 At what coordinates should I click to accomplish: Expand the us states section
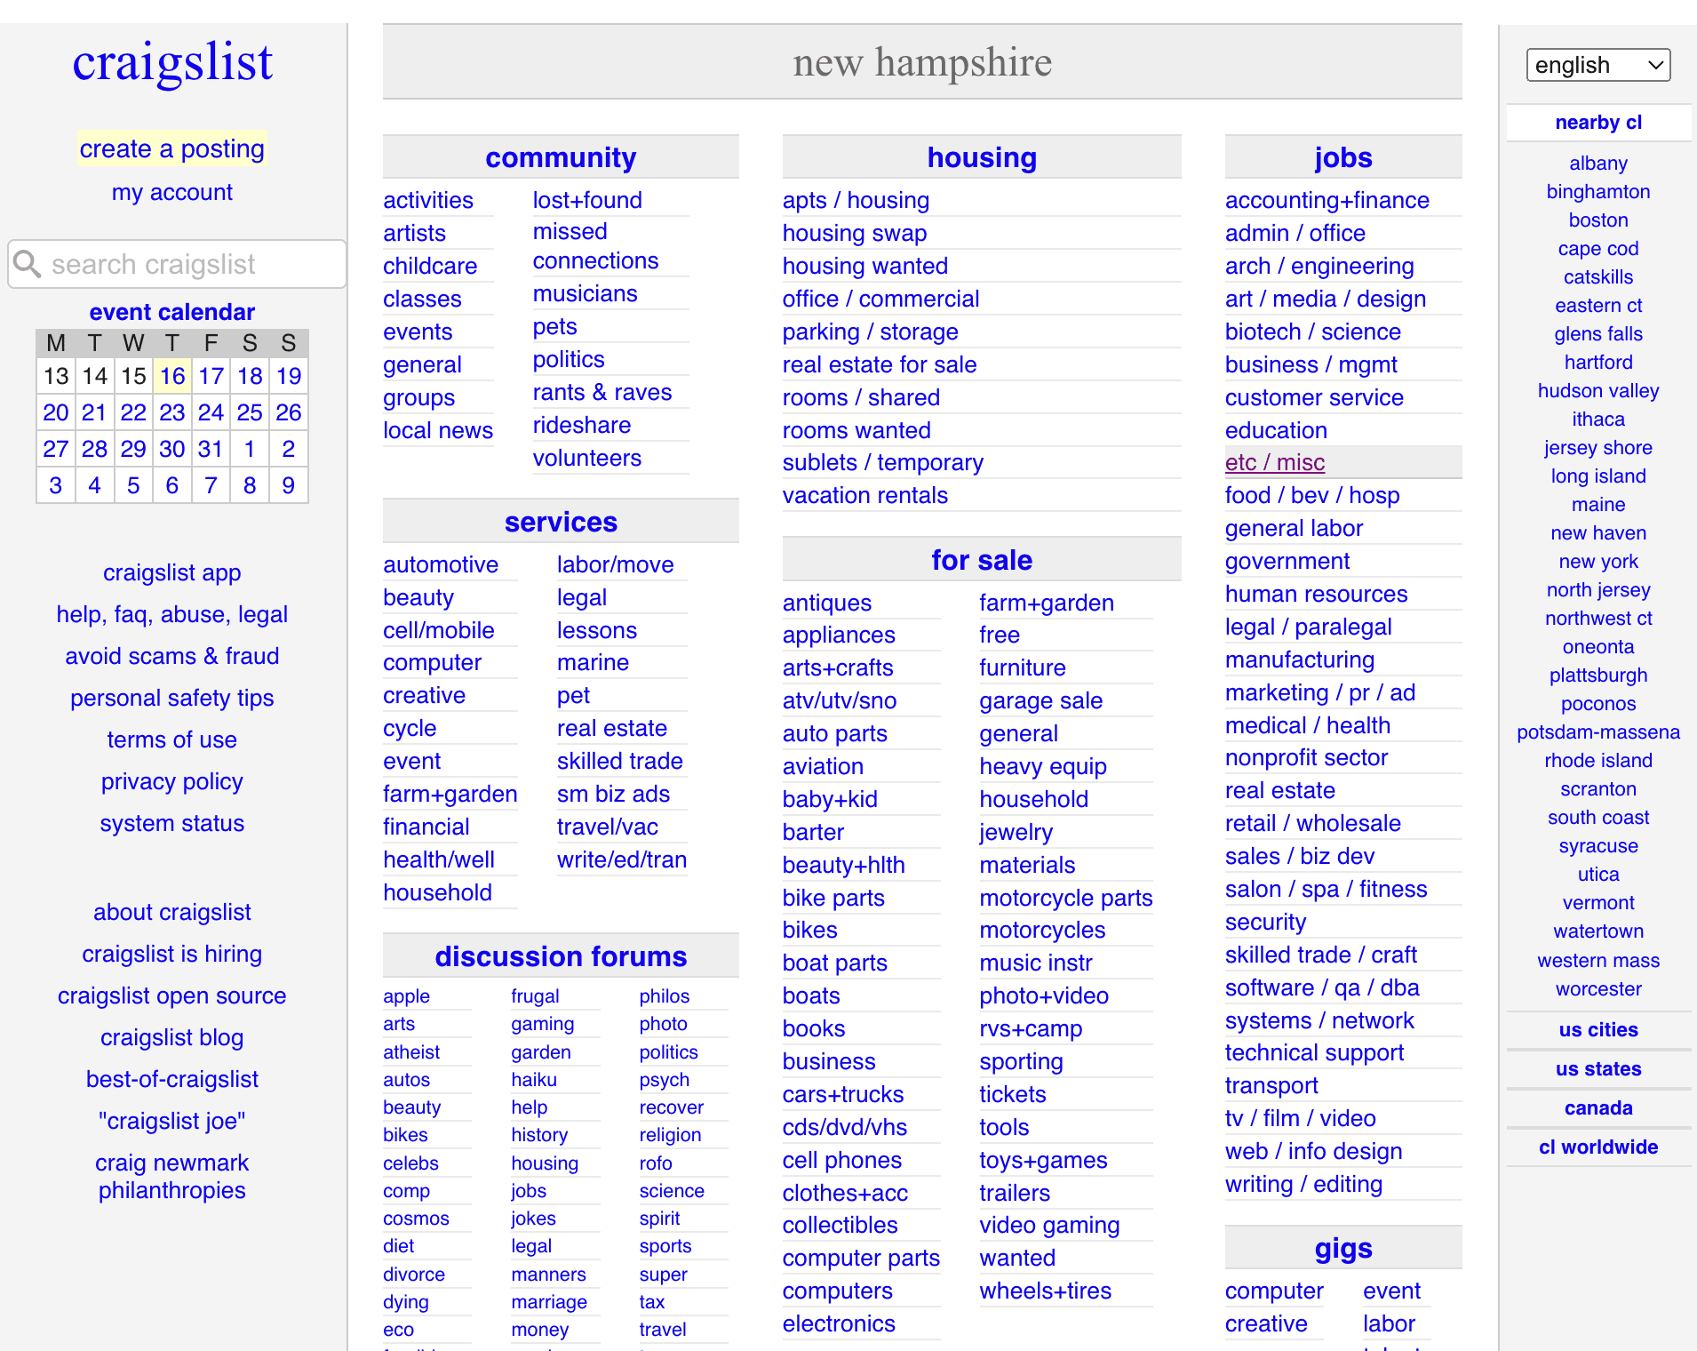[1597, 1069]
